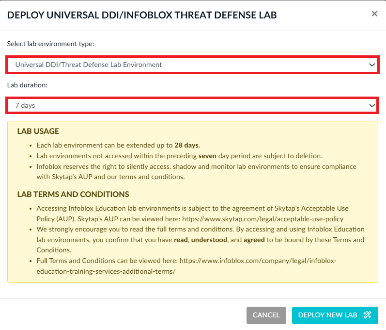Click the Skytap acceptable-use-policy URL

coord(270,219)
